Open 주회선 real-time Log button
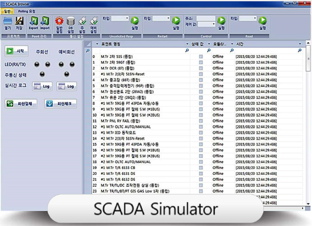 point(42,86)
